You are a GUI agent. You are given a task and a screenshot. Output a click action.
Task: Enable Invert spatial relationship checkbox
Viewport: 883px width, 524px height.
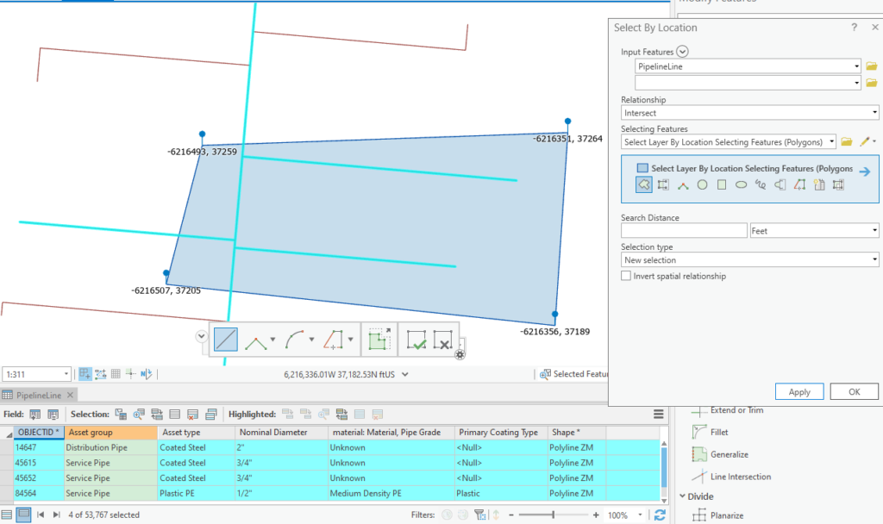tap(626, 277)
